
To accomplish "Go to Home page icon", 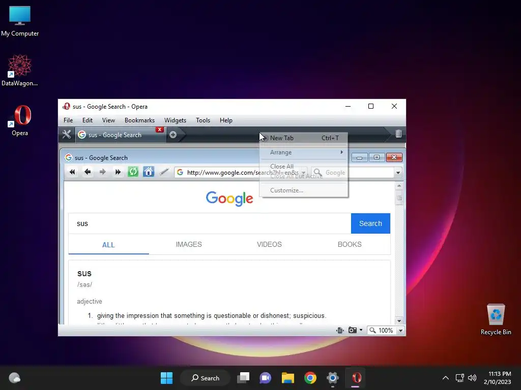I will [149, 172].
